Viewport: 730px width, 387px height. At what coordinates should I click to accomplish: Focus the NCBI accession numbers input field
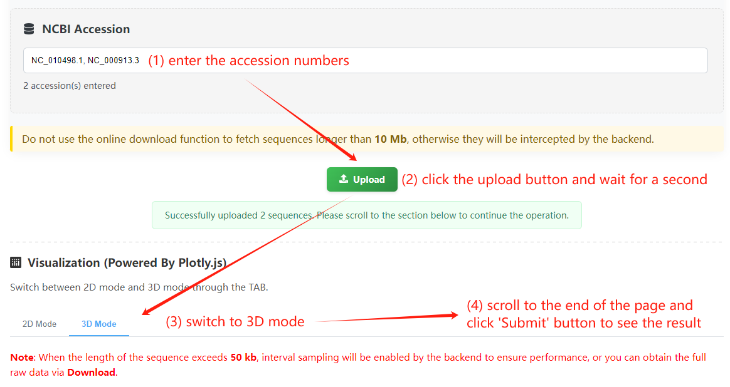366,61
